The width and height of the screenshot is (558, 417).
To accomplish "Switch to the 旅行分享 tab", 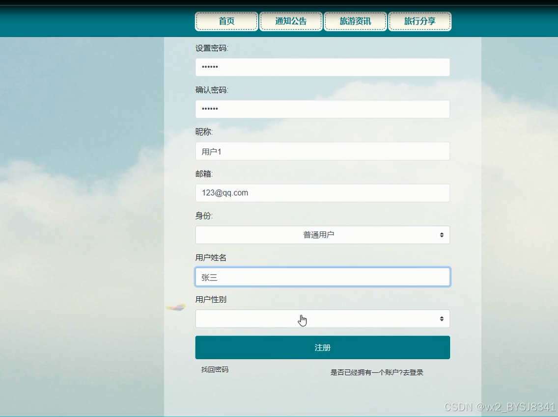I will (419, 21).
